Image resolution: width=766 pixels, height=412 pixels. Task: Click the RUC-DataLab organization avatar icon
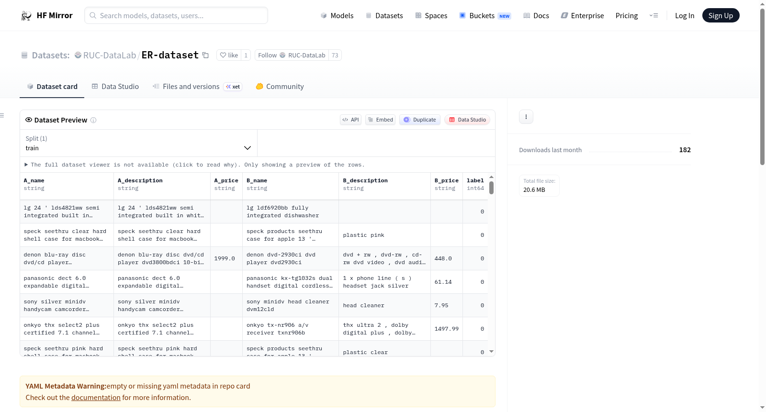pyautogui.click(x=78, y=55)
